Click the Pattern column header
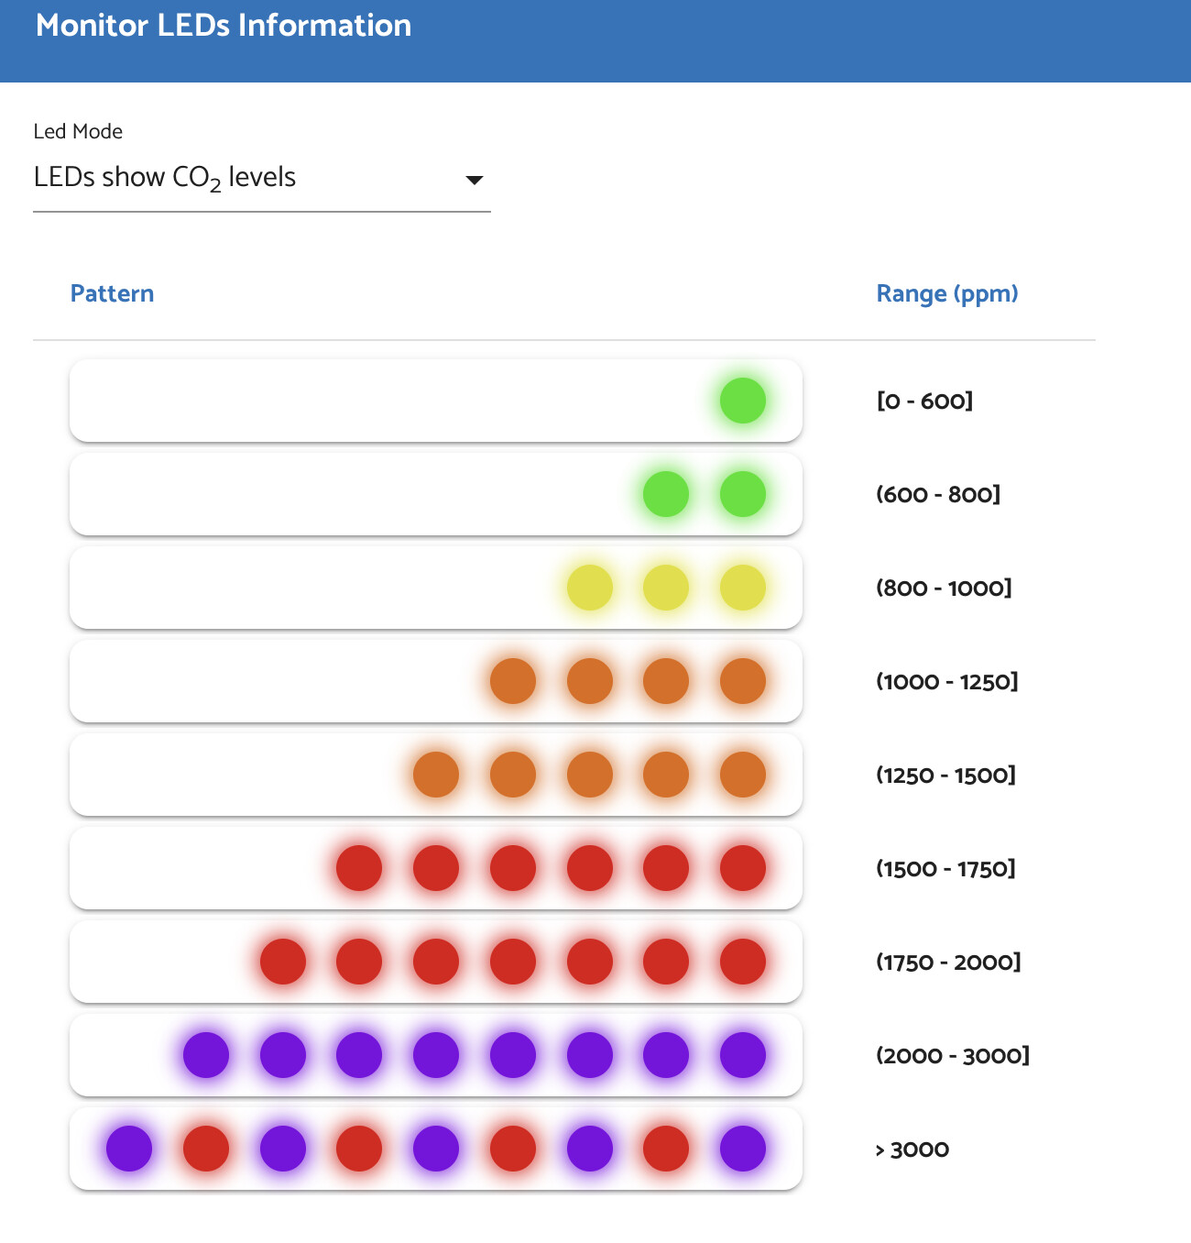The width and height of the screenshot is (1191, 1243). (112, 293)
